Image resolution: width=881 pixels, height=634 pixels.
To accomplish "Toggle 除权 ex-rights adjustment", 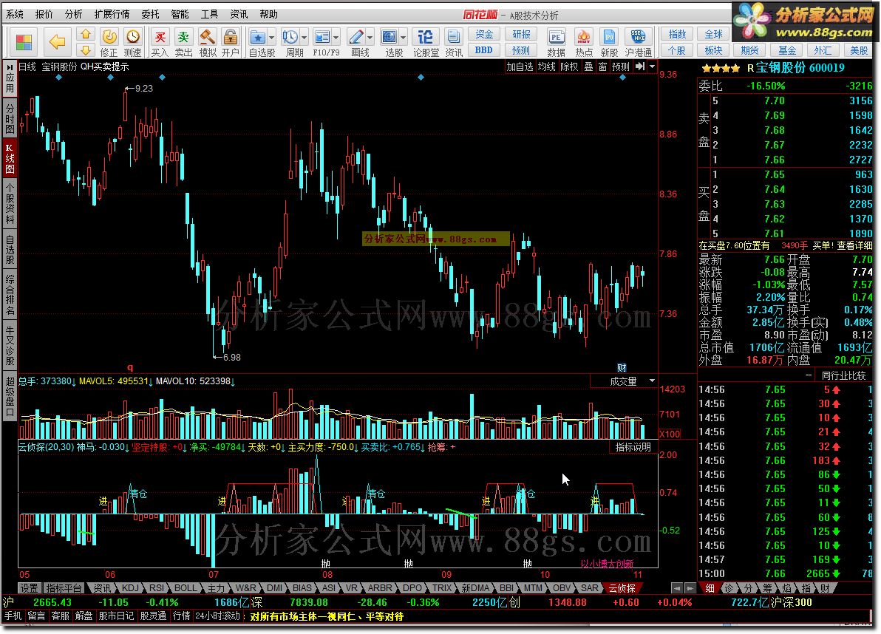I will (x=569, y=67).
